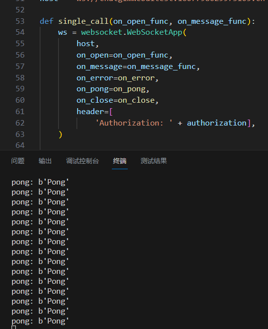Click the 'Authorization: ' string literal
This screenshot has height=329, width=268.
click(134, 123)
